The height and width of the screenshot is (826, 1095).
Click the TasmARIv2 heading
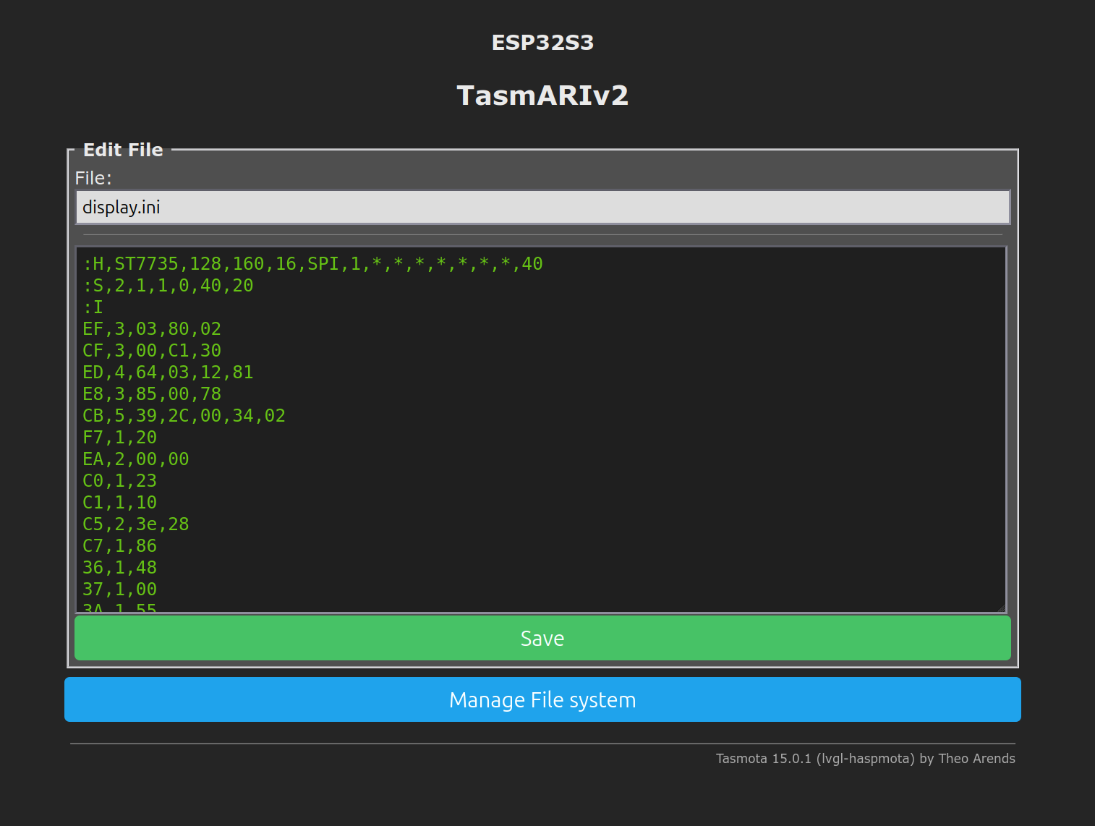pos(542,95)
